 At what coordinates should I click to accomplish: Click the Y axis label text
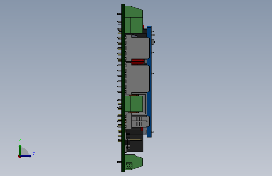(20, 141)
